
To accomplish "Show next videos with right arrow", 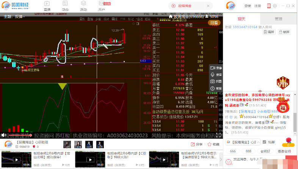I will (x=221, y=159).
